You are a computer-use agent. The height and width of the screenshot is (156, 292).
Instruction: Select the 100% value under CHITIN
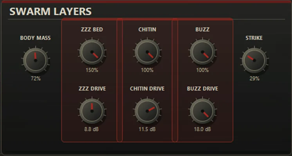click(147, 70)
